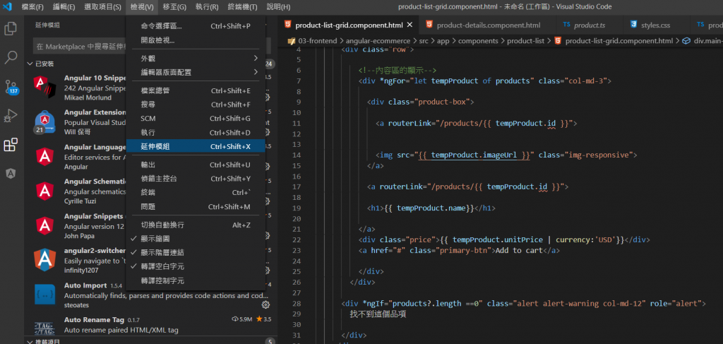Toggle 轉譯空白字元 render whitespace option
The width and height of the screenshot is (723, 344).
162,266
